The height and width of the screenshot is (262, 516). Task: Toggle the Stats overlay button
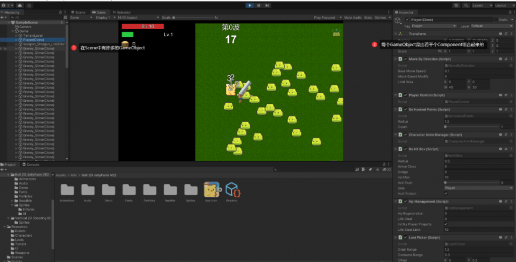pyautogui.click(x=368, y=18)
